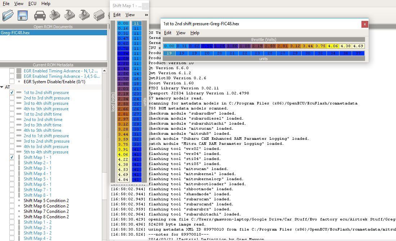Uncheck the 1st to 2nd shift pressure checkbox

(12, 93)
